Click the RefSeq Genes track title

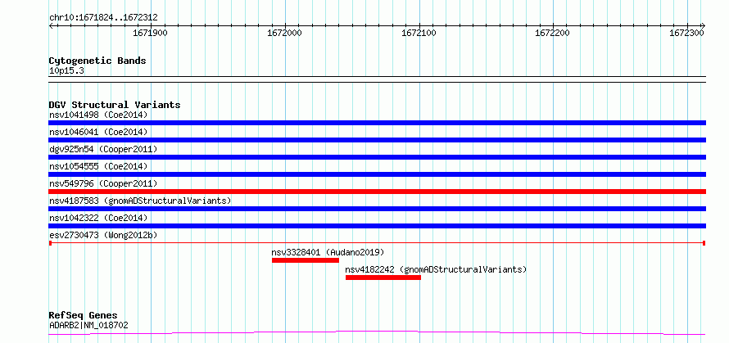click(x=84, y=316)
